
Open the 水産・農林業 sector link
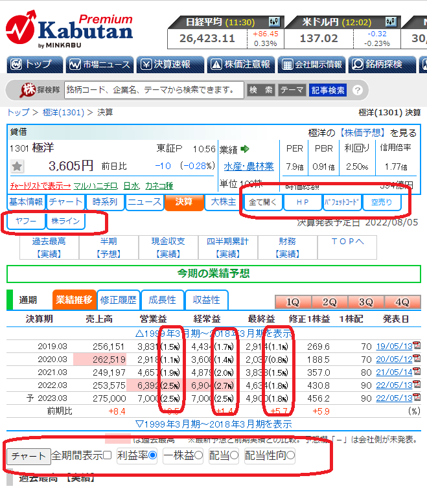pyautogui.click(x=249, y=166)
